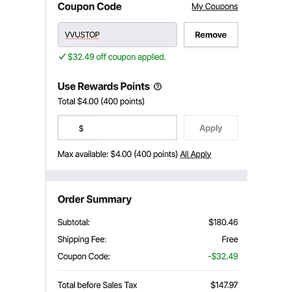Click the rewards points dollar amount field

117,128
